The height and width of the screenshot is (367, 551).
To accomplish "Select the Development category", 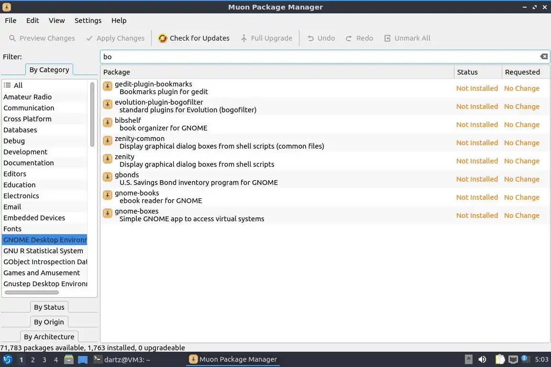I will point(44,151).
